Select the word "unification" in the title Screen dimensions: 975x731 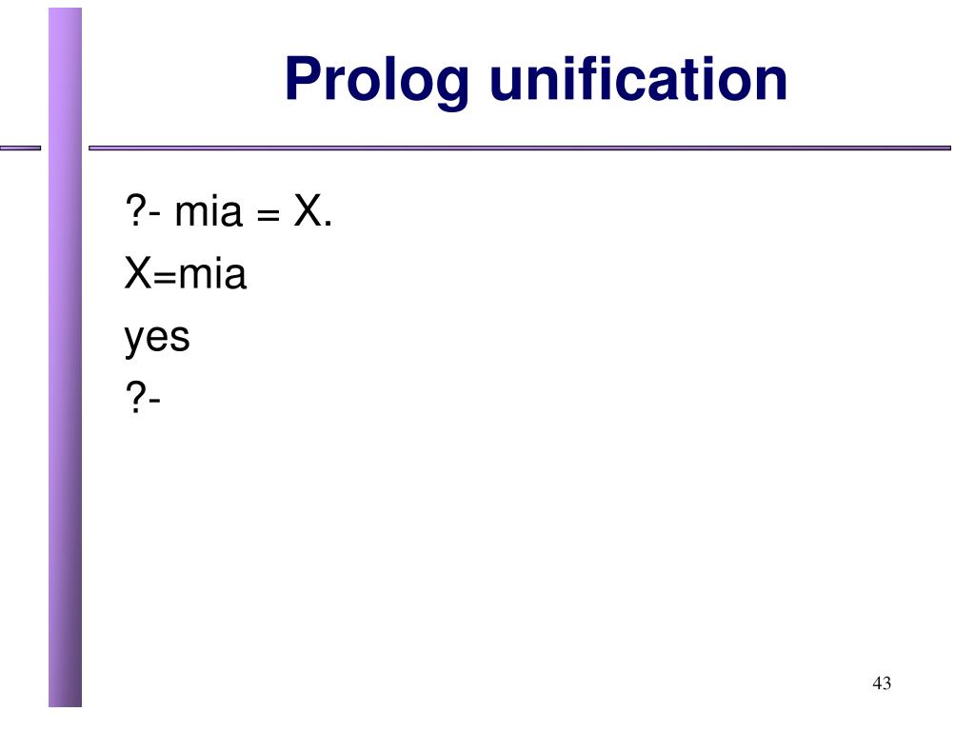[x=639, y=78]
